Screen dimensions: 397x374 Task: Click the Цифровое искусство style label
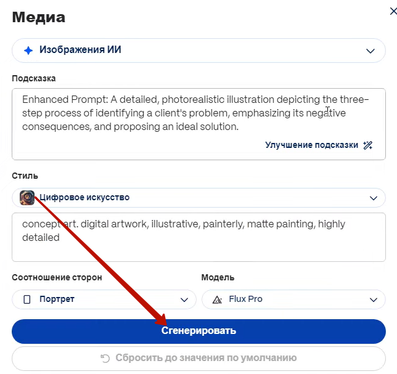pyautogui.click(x=84, y=197)
